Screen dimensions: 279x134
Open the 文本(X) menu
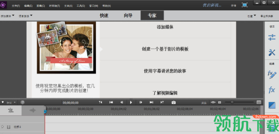point(68,6)
